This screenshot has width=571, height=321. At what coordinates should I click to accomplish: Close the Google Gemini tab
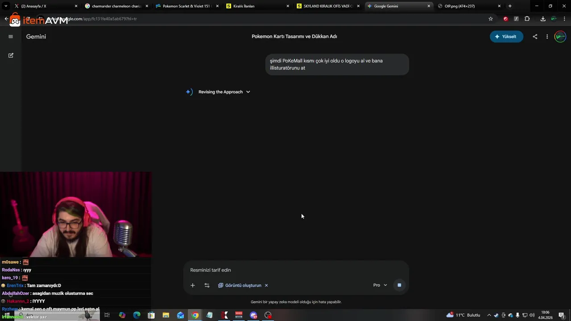tap(429, 6)
